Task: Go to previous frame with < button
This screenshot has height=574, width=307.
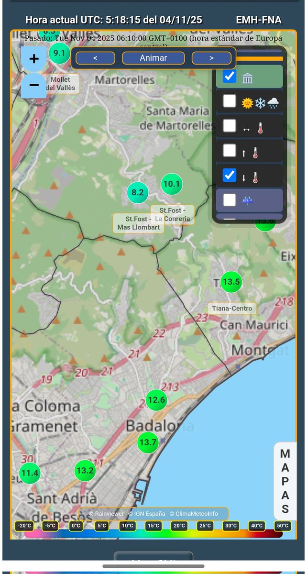Action: (x=95, y=58)
